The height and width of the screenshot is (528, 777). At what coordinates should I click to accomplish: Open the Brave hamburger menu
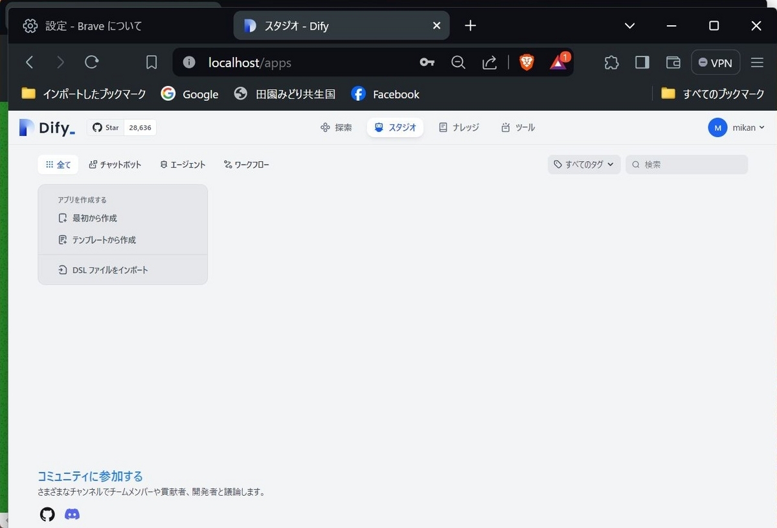pyautogui.click(x=757, y=63)
